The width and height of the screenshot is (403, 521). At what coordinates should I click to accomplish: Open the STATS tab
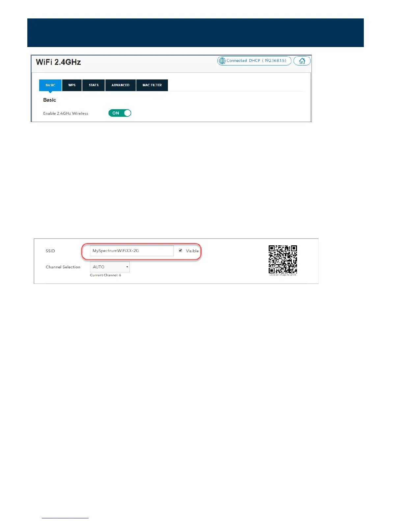pyautogui.click(x=94, y=85)
